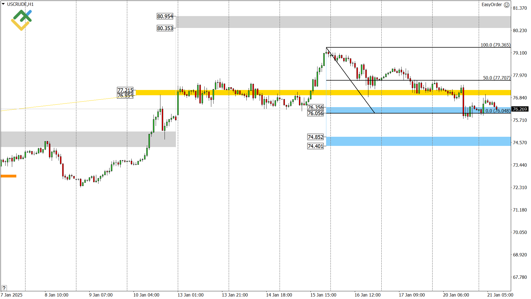Click the Fibonacci 0.0 (76.048) level label
The image size is (531, 299).
click(x=498, y=111)
